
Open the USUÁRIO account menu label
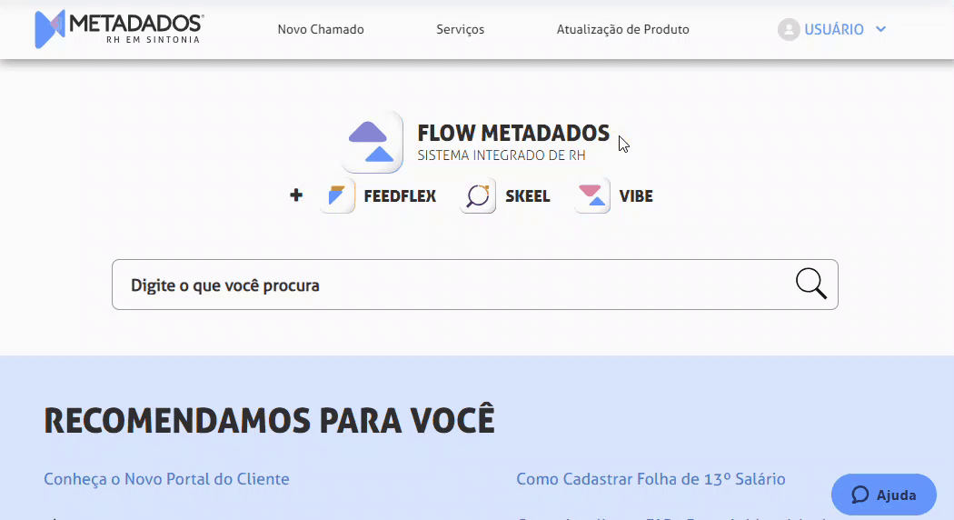click(x=833, y=29)
